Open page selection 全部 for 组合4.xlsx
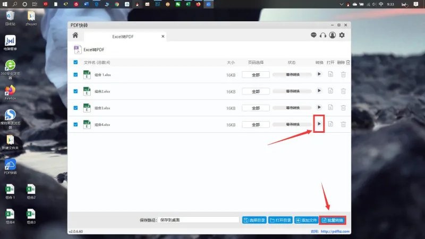Screen dimensions: 425x239 [x=256, y=125]
